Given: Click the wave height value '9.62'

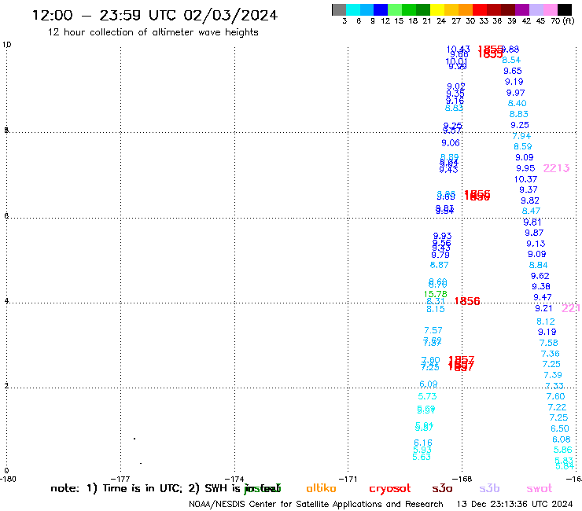Looking at the screenshot, I should click(540, 276).
